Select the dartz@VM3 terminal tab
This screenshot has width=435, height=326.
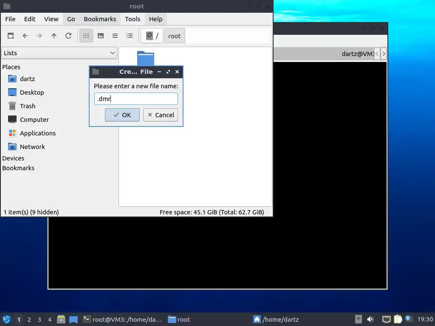coord(358,54)
